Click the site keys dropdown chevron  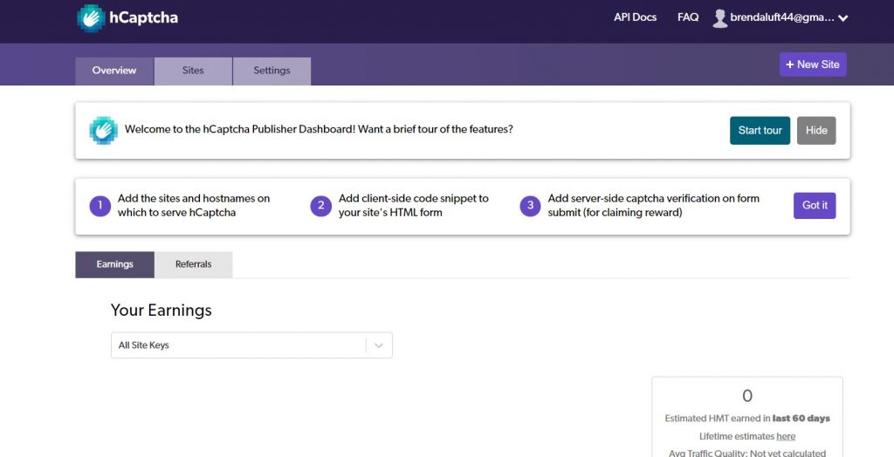click(x=379, y=345)
